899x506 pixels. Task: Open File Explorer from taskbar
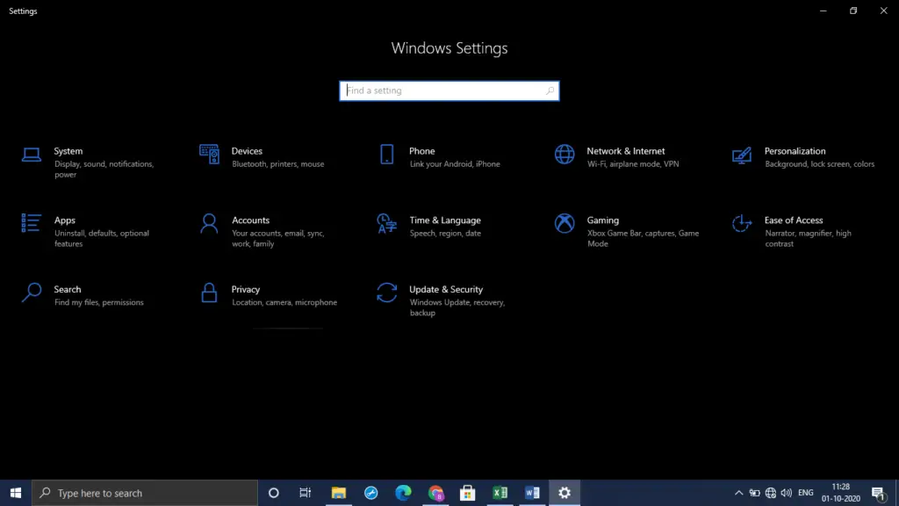coord(339,493)
